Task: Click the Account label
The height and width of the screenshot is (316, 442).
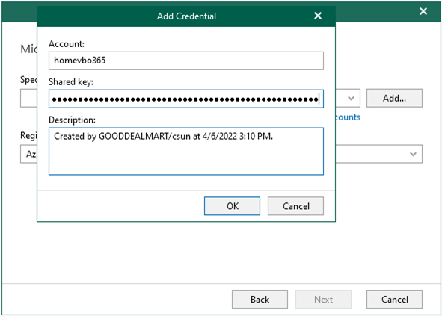Action: 67,44
